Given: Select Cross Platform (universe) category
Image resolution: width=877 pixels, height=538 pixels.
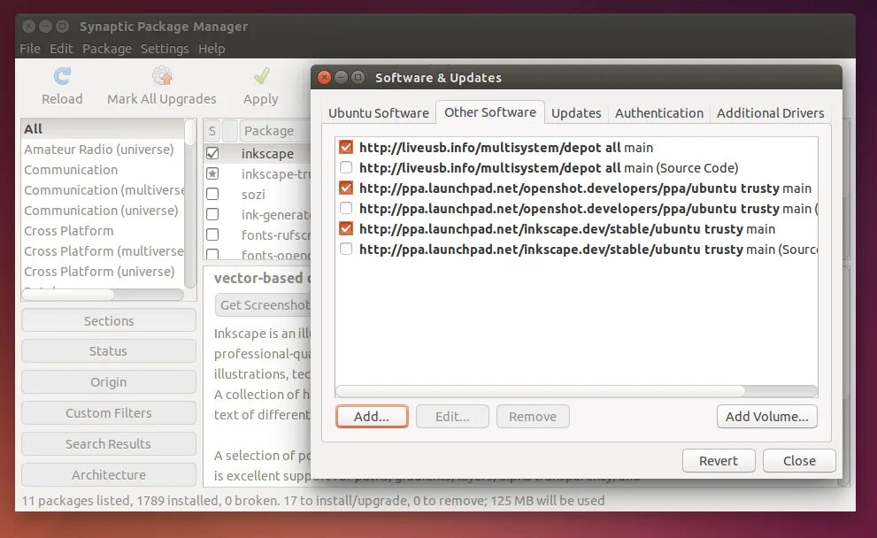Looking at the screenshot, I should [x=103, y=272].
